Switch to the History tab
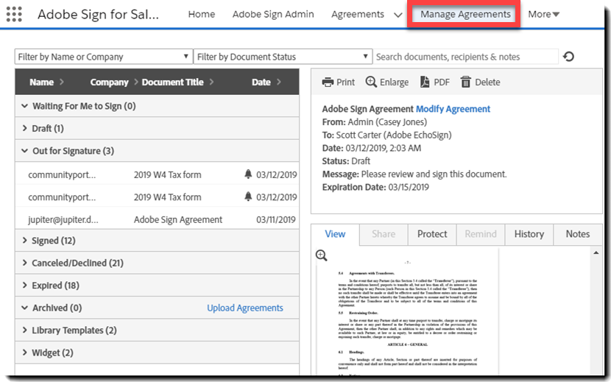611x382 pixels. pos(529,234)
